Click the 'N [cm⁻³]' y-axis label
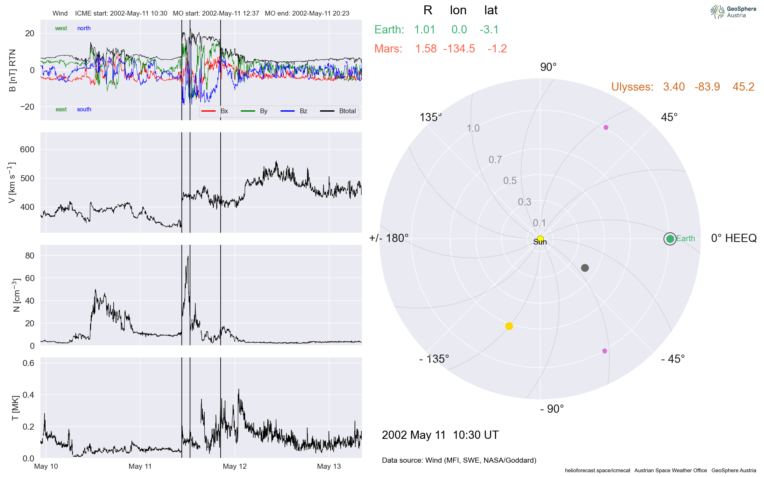Screen dimensions: 764x477 16,295
